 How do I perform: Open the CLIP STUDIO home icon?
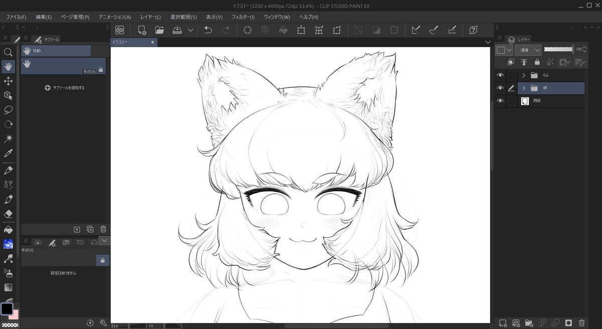pos(120,30)
